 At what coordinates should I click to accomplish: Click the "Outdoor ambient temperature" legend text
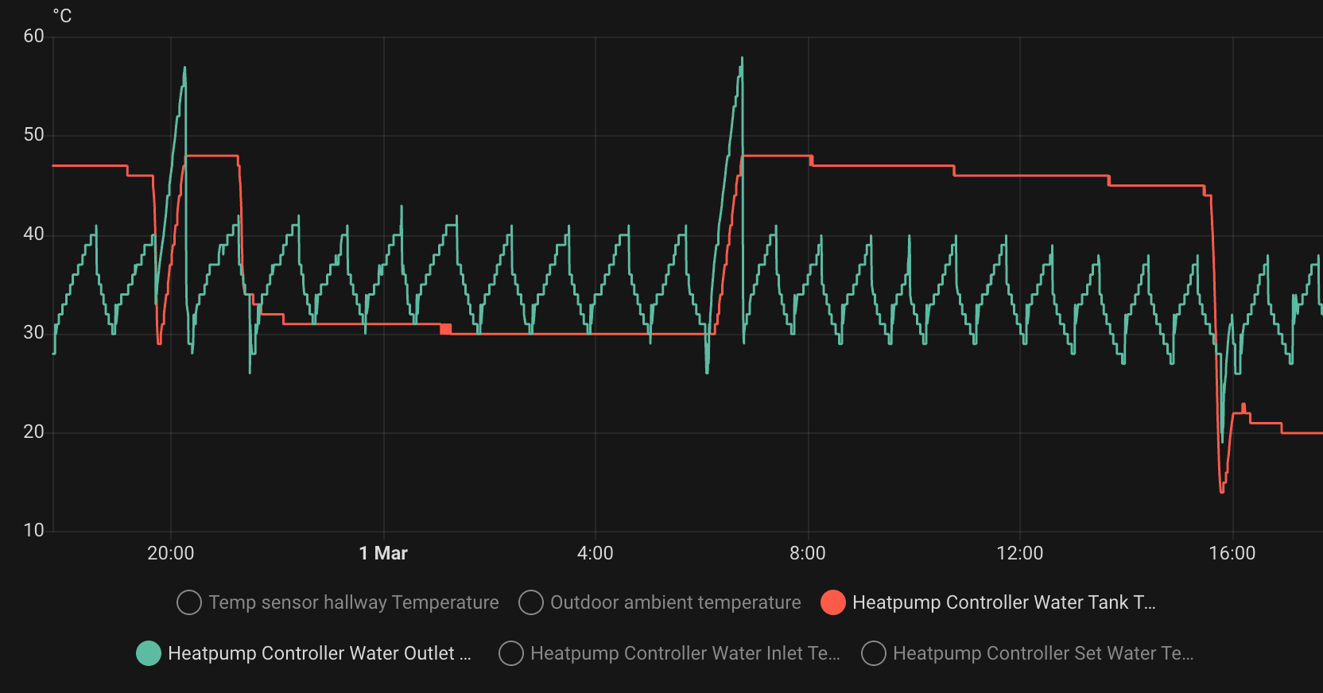click(675, 602)
